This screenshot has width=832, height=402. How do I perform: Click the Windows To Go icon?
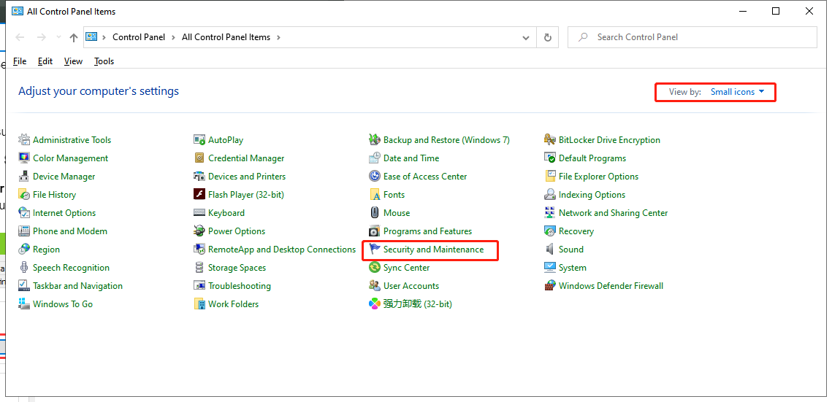click(x=24, y=304)
